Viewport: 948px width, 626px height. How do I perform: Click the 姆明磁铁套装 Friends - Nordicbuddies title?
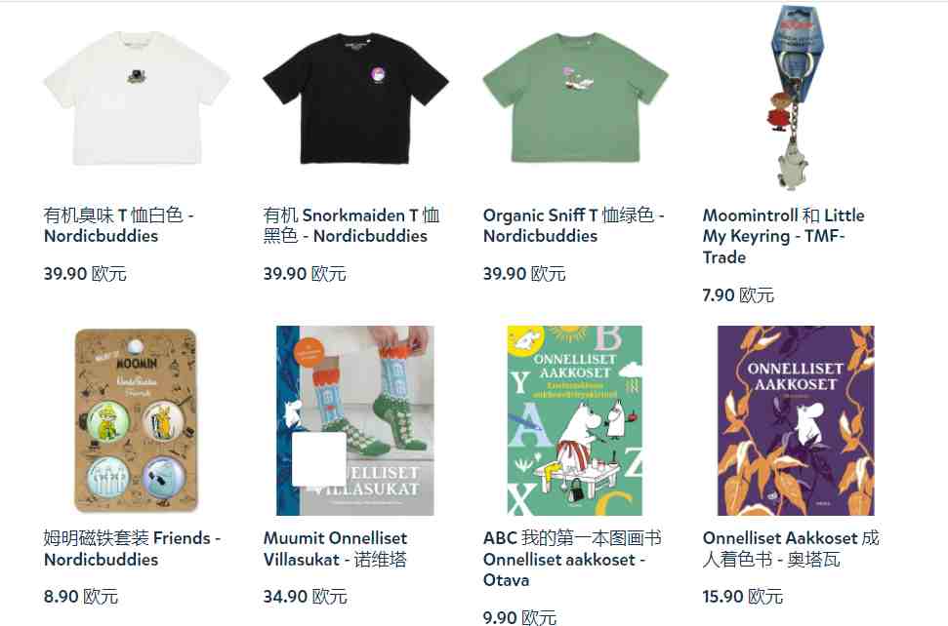pyautogui.click(x=132, y=548)
